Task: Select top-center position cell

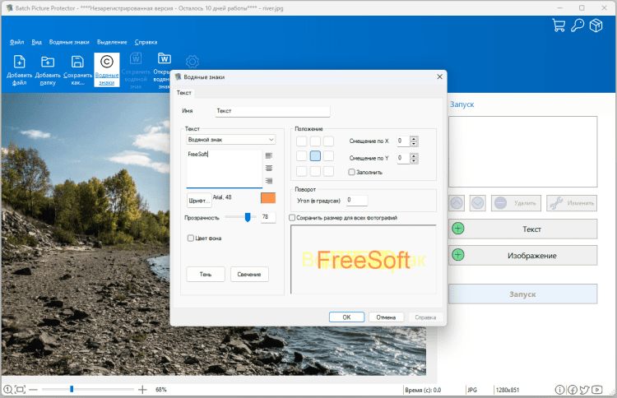Action: point(315,141)
